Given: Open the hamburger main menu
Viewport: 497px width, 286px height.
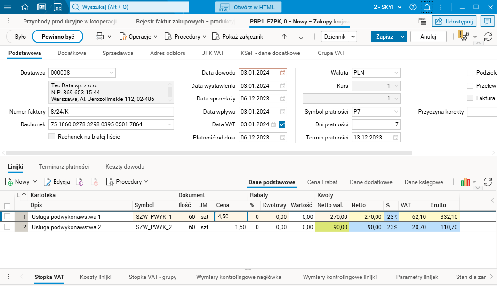Looking at the screenshot, I should (x=8, y=7).
